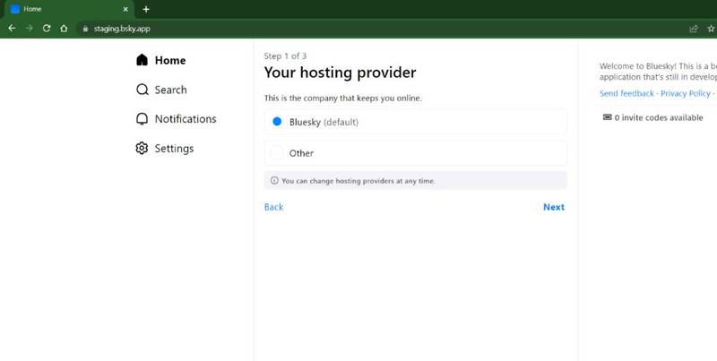The width and height of the screenshot is (717, 361).
Task: Reload the page with refresh icon
Action: pos(47,29)
